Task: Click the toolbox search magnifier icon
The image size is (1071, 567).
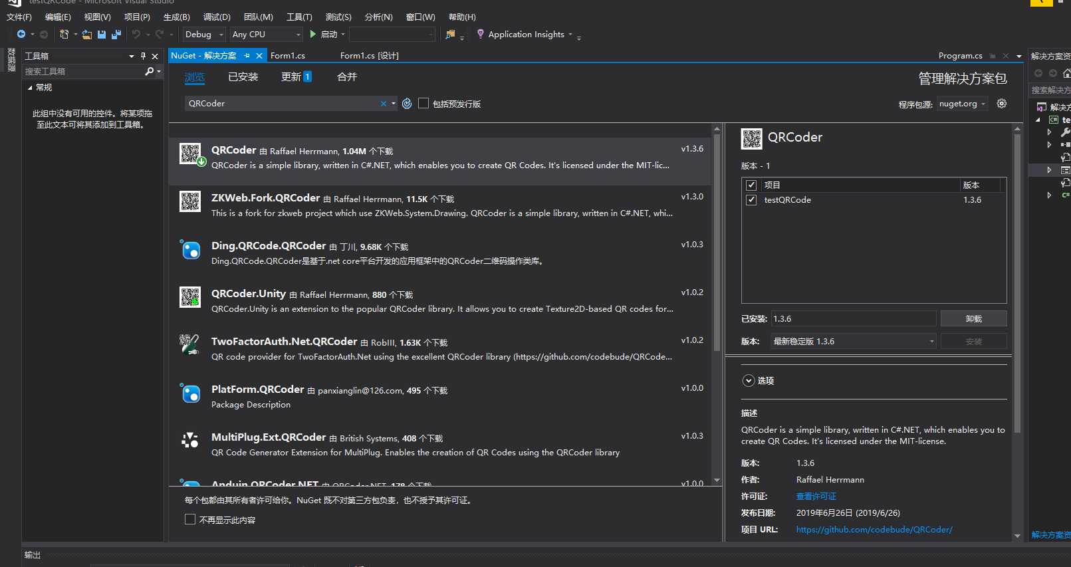Action: [150, 71]
